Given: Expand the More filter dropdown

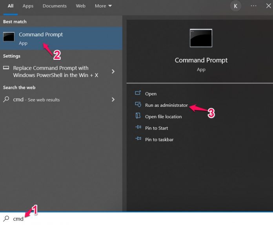Looking at the screenshot, I should [103, 6].
